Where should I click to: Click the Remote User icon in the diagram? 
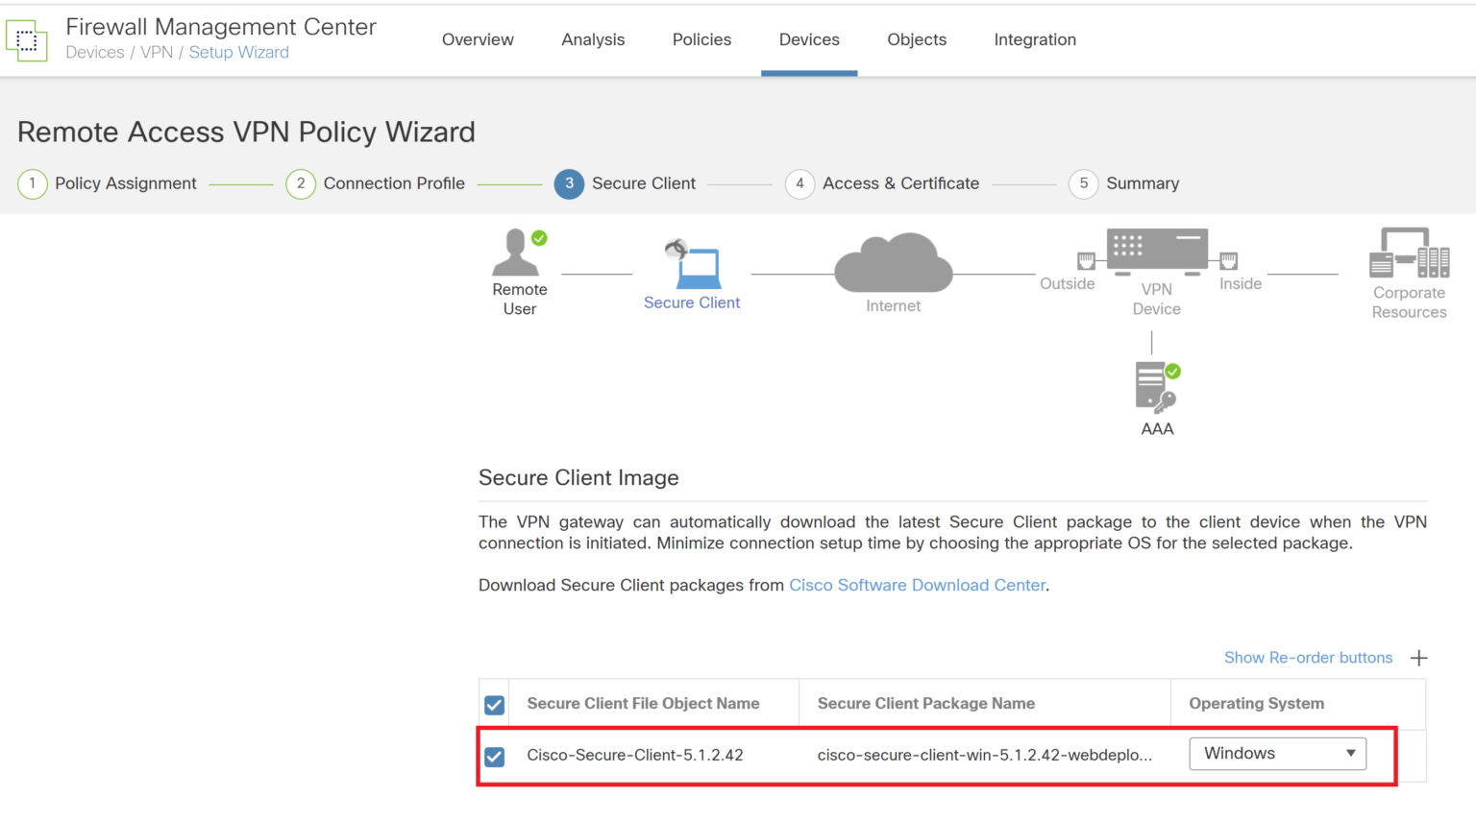(518, 254)
